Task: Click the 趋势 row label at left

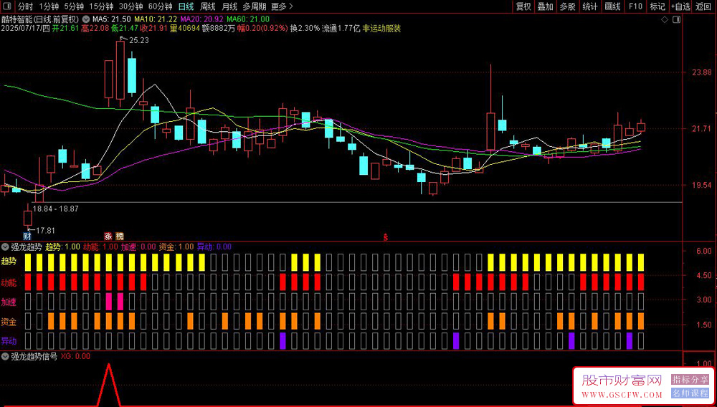Action: pos(9,262)
